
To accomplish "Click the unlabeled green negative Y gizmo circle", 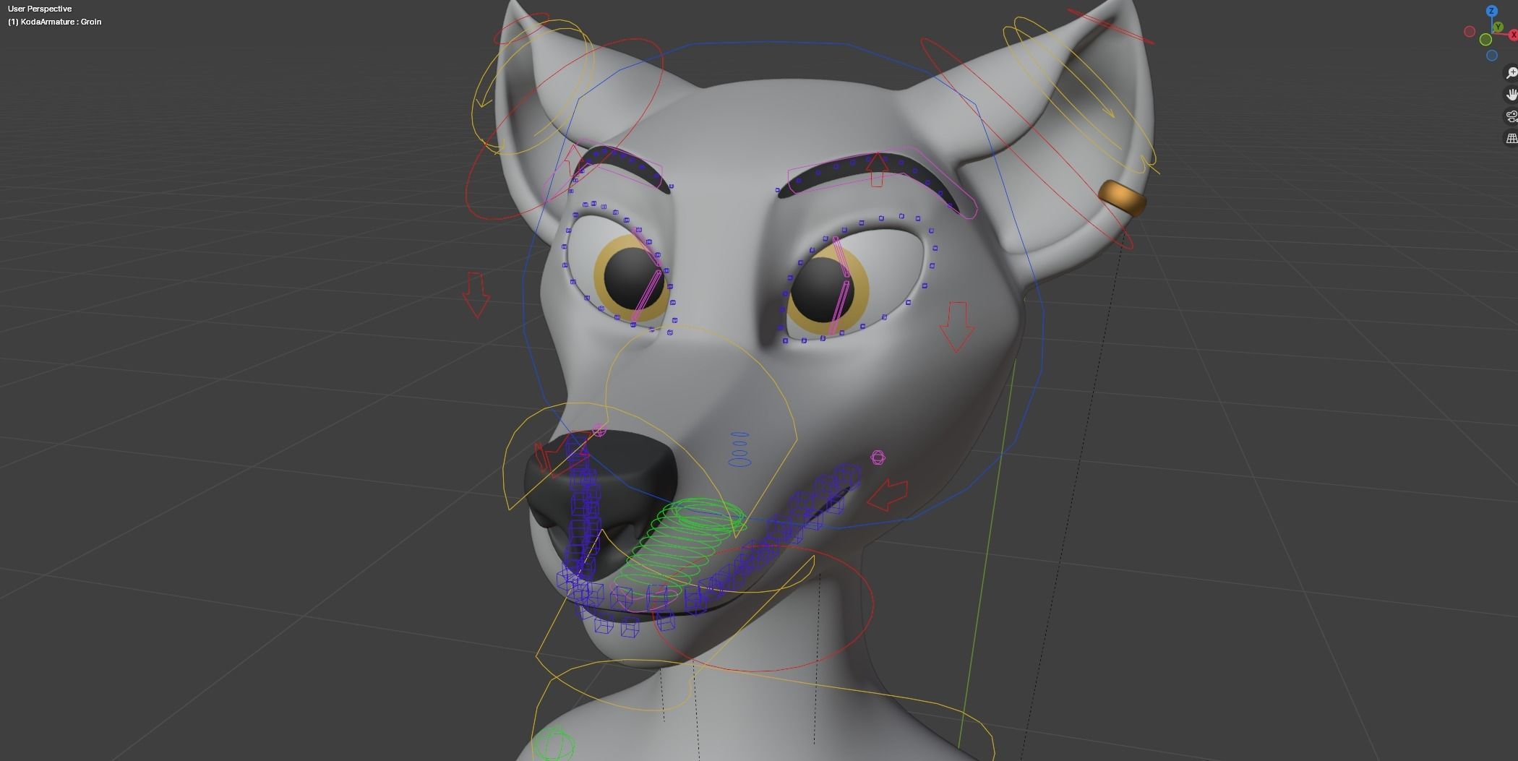I will pyautogui.click(x=1485, y=39).
